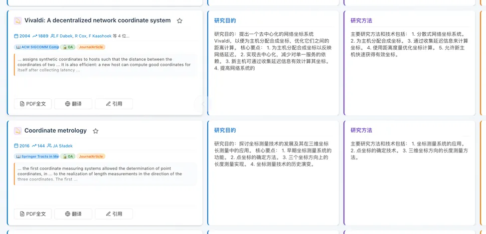
Task: Click the collapse arrow beside Vivaldi card
Action: point(203,104)
